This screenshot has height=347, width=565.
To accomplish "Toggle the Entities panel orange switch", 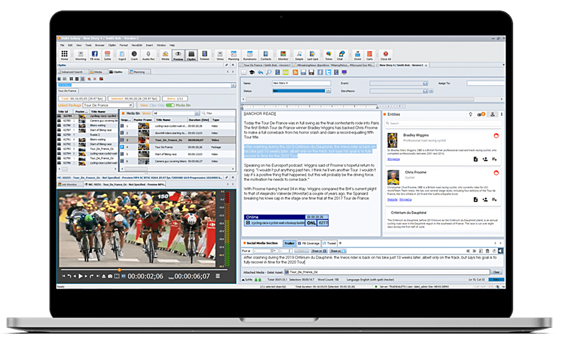I will tap(481, 114).
